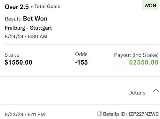
Task: Click the divider below match date
Action: 82,45
